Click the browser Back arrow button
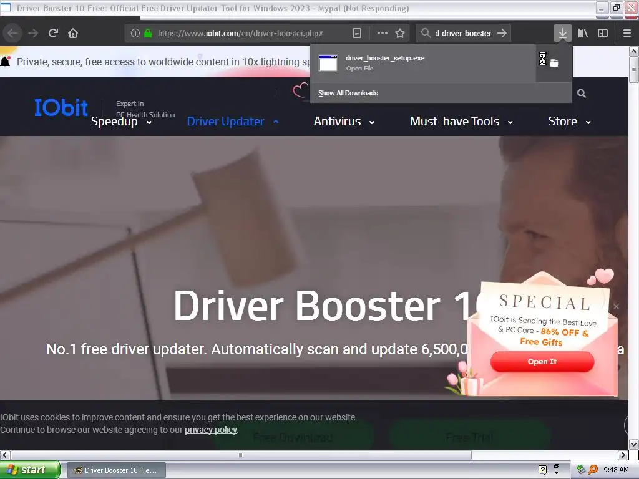639x479 pixels. 12,33
